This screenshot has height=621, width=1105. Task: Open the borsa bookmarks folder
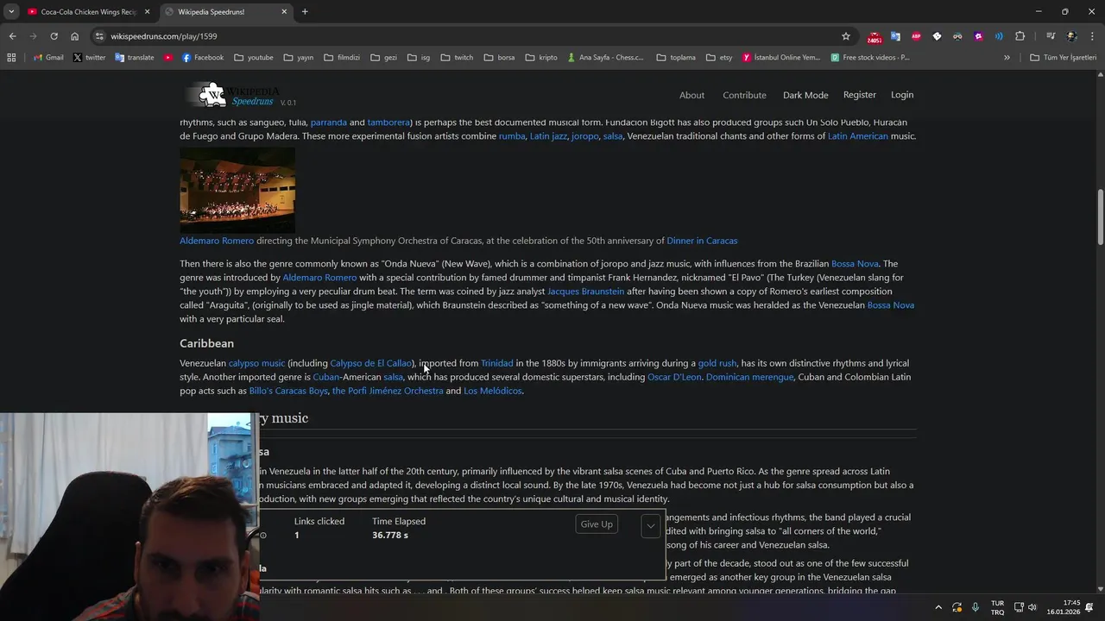click(x=499, y=58)
